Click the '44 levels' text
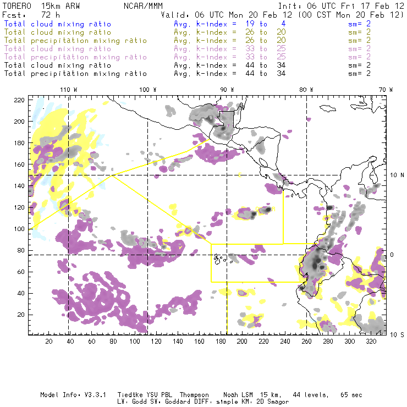 [310, 395]
